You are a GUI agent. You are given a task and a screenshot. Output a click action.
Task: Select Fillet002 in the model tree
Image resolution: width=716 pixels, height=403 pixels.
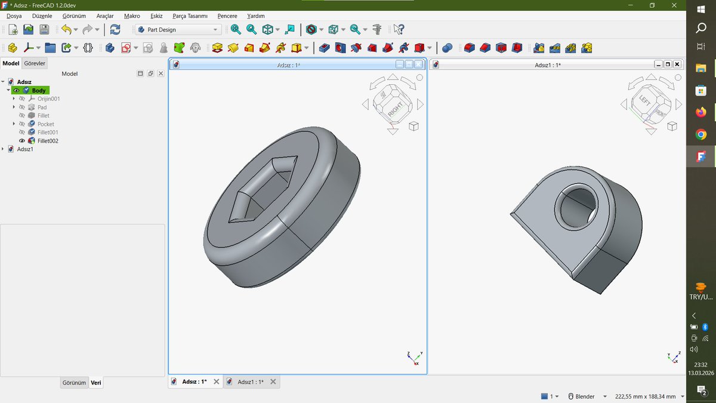tap(48, 141)
